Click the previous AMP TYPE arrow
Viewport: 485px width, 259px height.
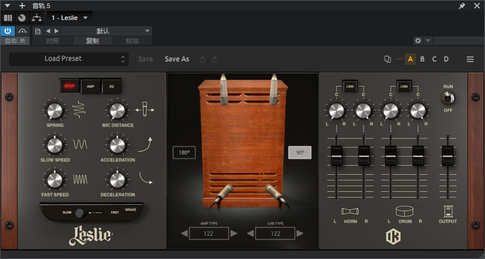pos(184,233)
